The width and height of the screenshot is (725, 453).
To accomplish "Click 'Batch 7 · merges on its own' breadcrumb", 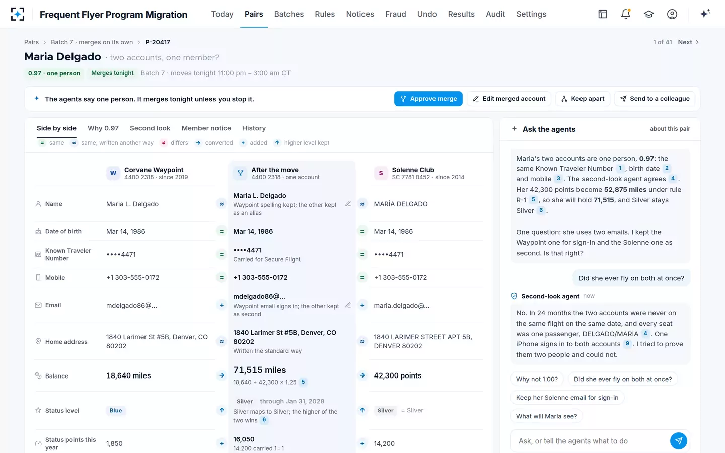I will [92, 42].
